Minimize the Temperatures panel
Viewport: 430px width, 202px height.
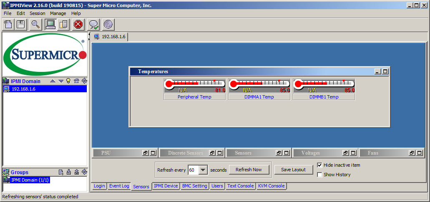[378, 71]
